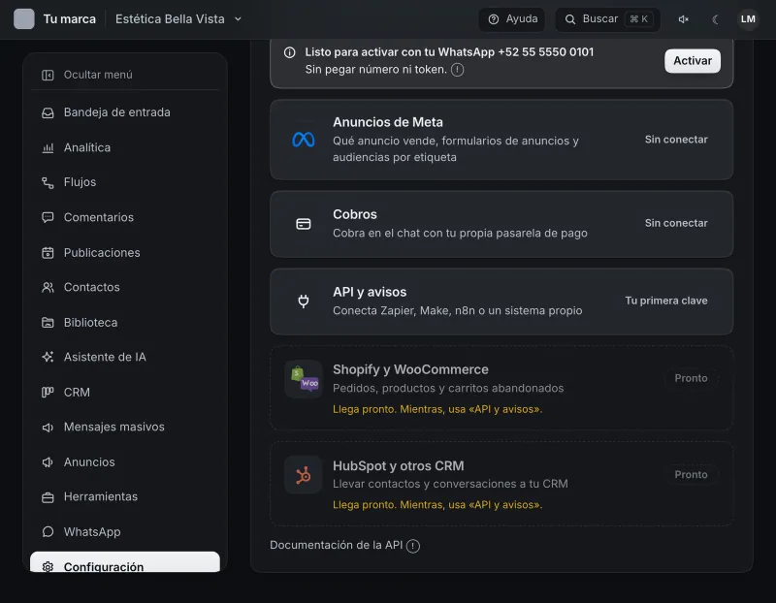Open the LM user avatar menu

pos(748,19)
